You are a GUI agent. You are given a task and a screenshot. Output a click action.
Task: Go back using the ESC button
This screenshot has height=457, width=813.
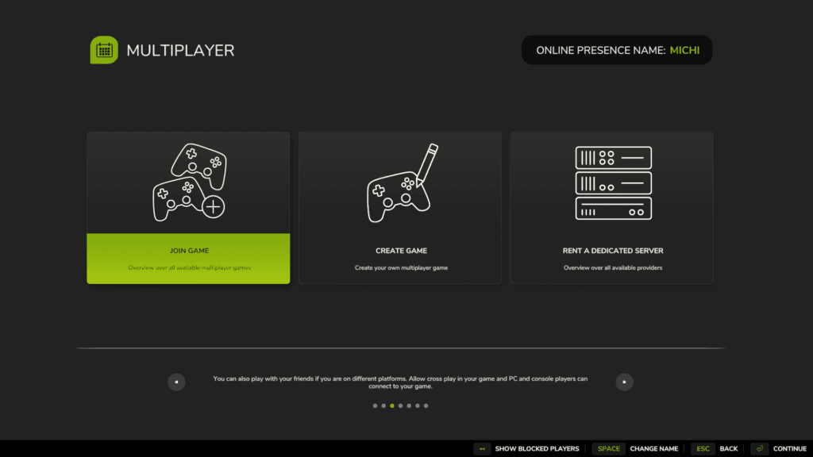(x=703, y=449)
